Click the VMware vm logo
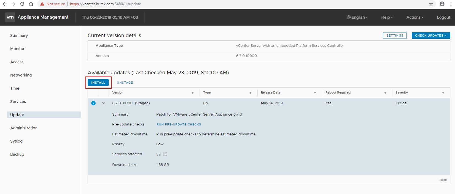 [x=10, y=17]
